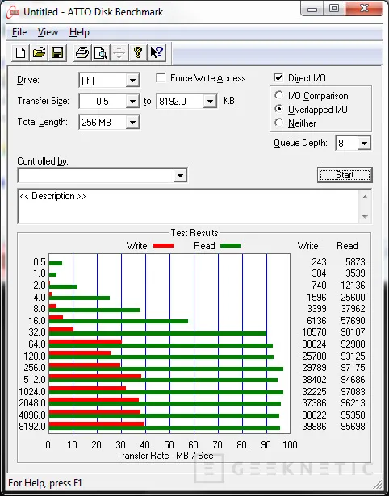389x496 pixels.
Task: Click the 1024.0 row read value 97083
Action: point(353,391)
